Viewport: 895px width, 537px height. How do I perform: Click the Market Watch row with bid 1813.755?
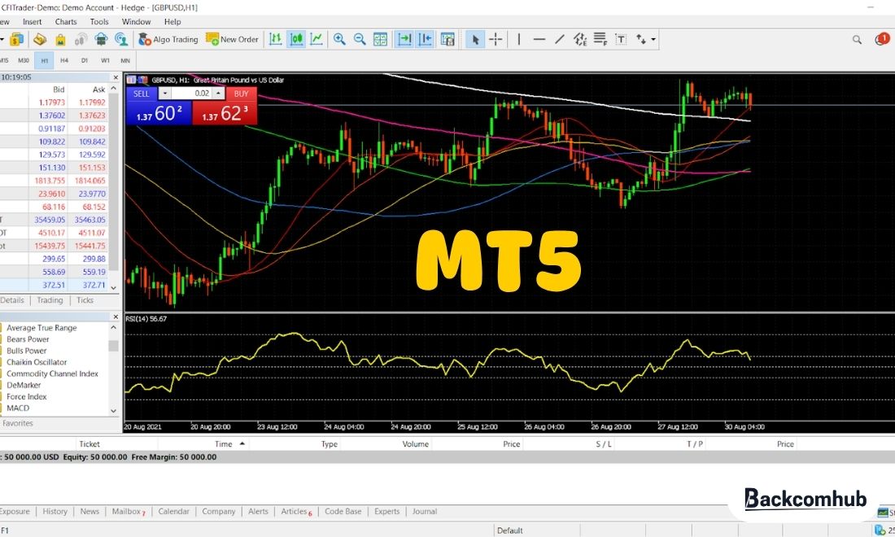[x=55, y=181]
